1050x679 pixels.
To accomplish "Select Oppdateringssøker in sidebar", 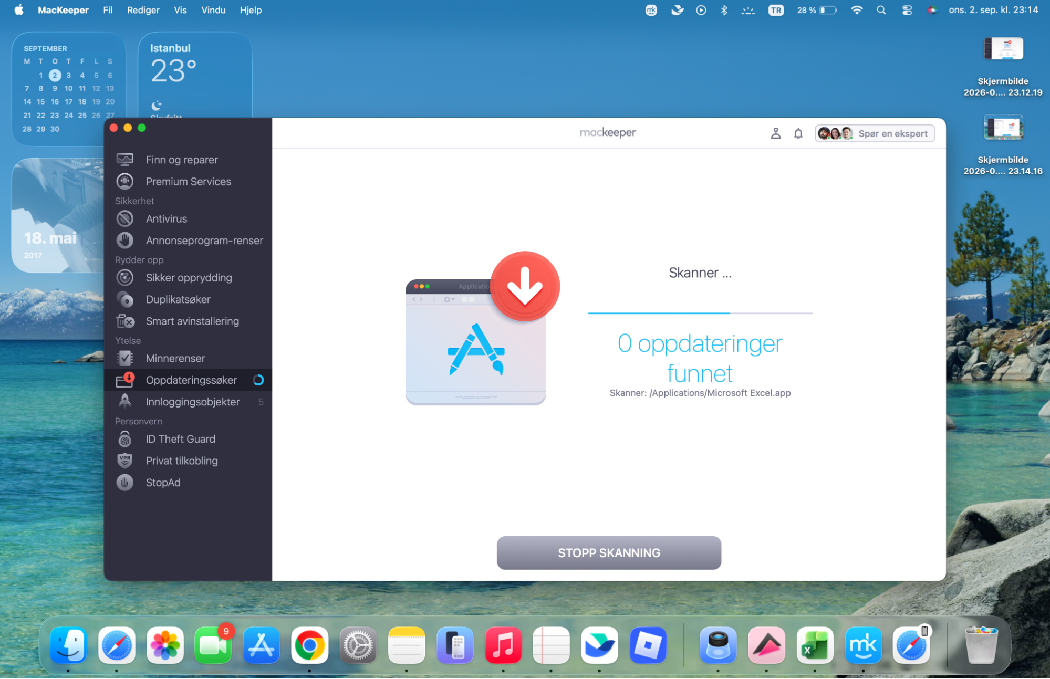I will [x=188, y=380].
